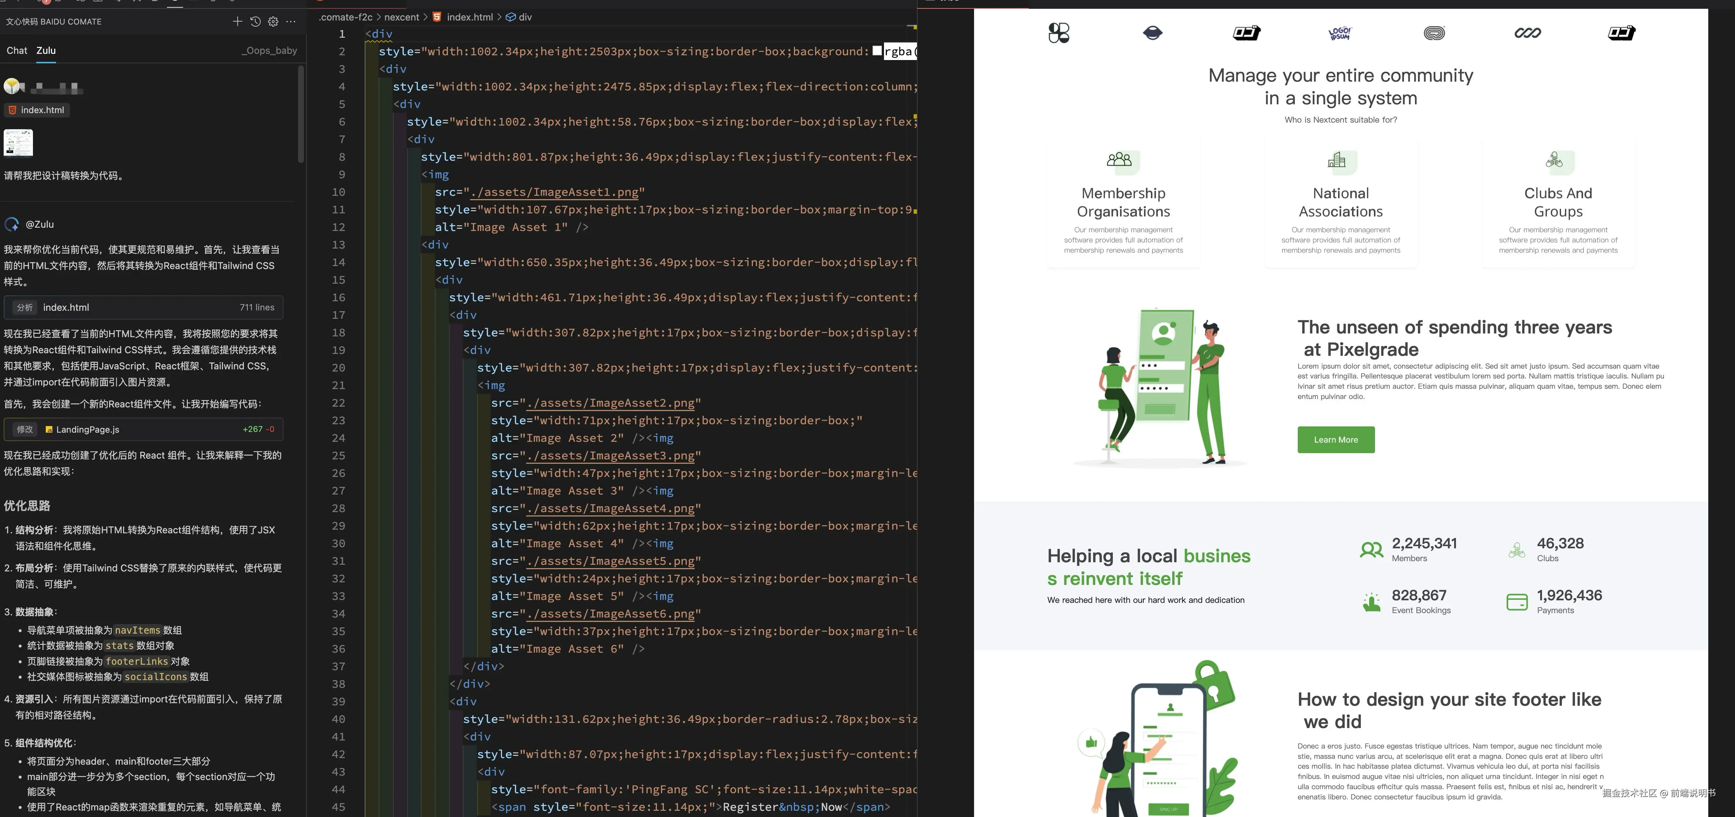Open the nexcent breadcrumb folder dropdown
1735x817 pixels.
[x=401, y=17]
